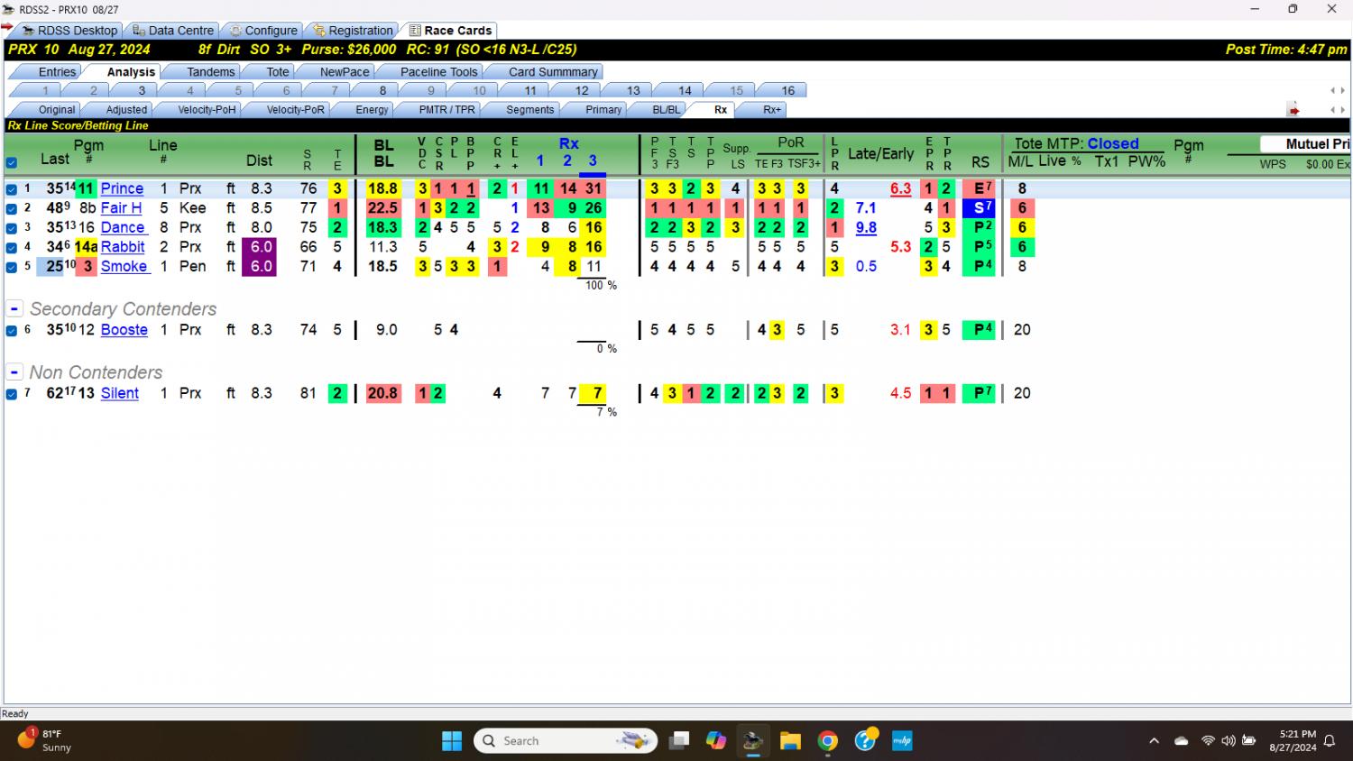Click the red arrow icon beside Rx+ row
Image resolution: width=1353 pixels, height=761 pixels.
click(x=1293, y=110)
